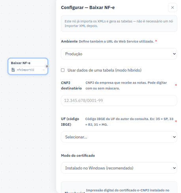
Task: Click the 'Modo do certificado' field label
Action: (x=78, y=156)
